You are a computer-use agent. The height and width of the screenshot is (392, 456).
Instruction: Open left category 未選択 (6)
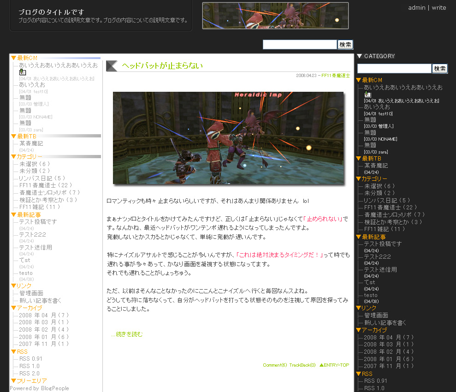click(x=35, y=164)
